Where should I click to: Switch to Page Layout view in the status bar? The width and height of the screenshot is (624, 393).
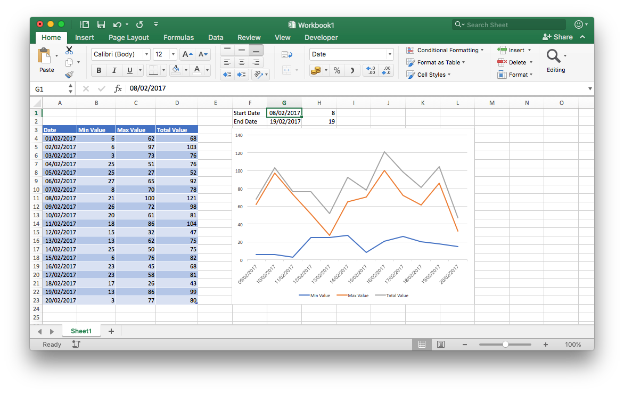pos(440,345)
